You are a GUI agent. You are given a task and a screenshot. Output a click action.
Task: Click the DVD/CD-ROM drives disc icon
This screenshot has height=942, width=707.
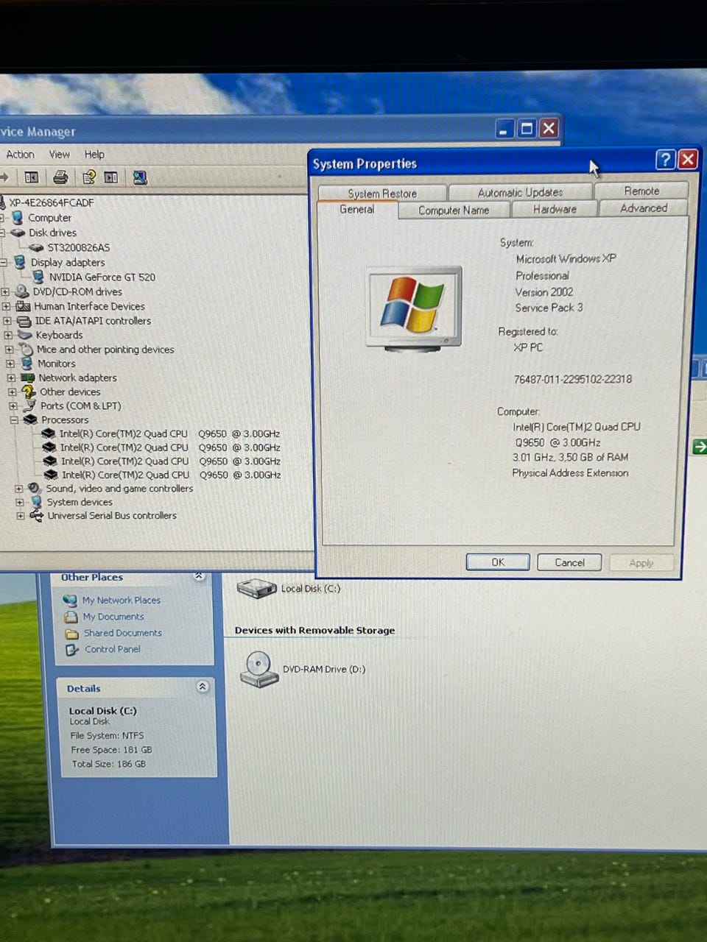pos(22,291)
